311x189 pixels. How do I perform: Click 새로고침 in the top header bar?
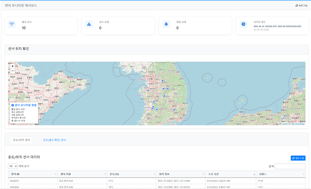[x=301, y=6]
